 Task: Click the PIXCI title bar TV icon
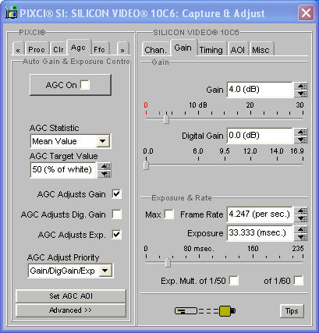pyautogui.click(x=12, y=13)
